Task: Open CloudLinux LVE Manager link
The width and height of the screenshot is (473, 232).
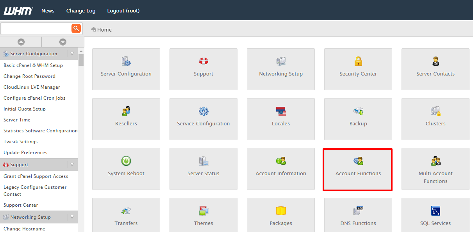Action: coord(32,87)
